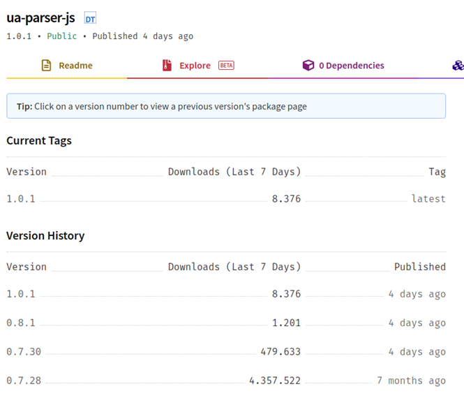Click the BETA badge beside Explore
This screenshot has height=396, width=464.
226,66
